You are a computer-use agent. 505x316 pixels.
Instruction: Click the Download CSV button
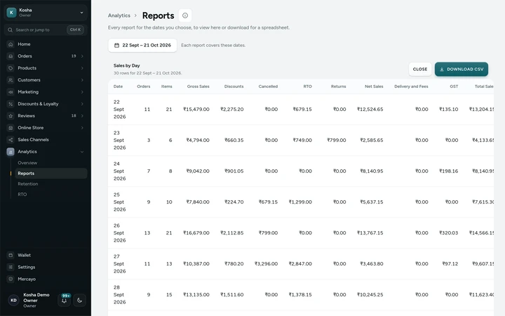pyautogui.click(x=462, y=70)
